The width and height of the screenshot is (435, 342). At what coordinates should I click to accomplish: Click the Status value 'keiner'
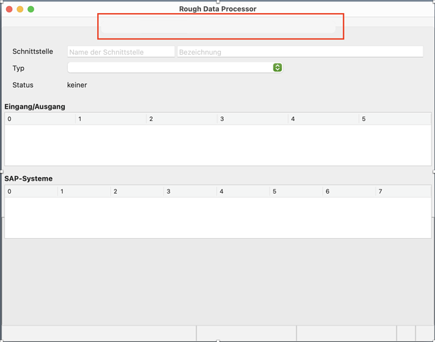pyautogui.click(x=77, y=85)
